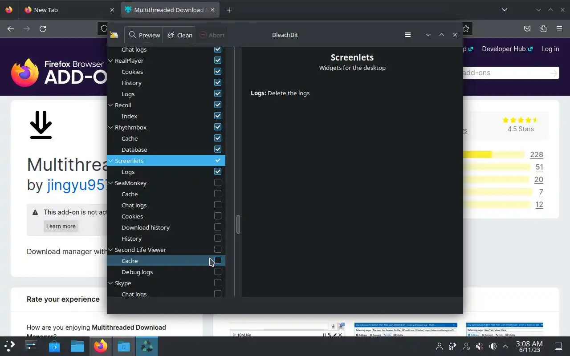This screenshot has height=356, width=570.
Task: Check the SeaMonkey checkbox
Action: (218, 182)
